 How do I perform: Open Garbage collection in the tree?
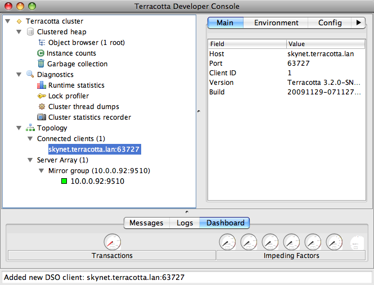coord(77,64)
